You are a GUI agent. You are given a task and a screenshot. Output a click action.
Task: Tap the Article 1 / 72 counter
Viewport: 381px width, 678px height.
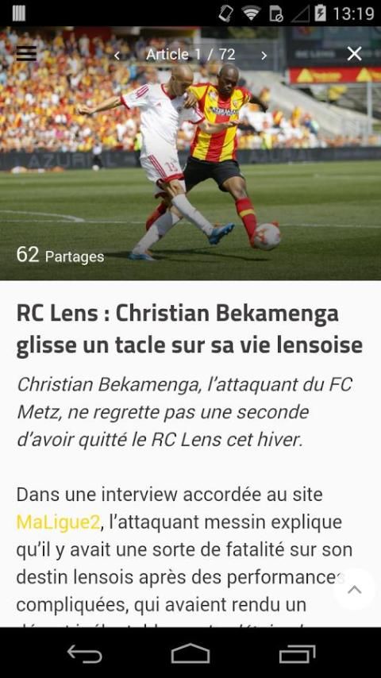190,55
